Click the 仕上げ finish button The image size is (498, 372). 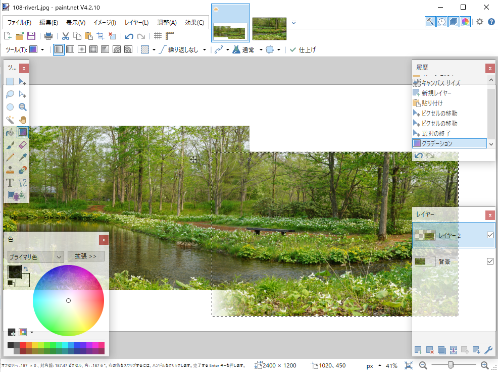pos(303,49)
